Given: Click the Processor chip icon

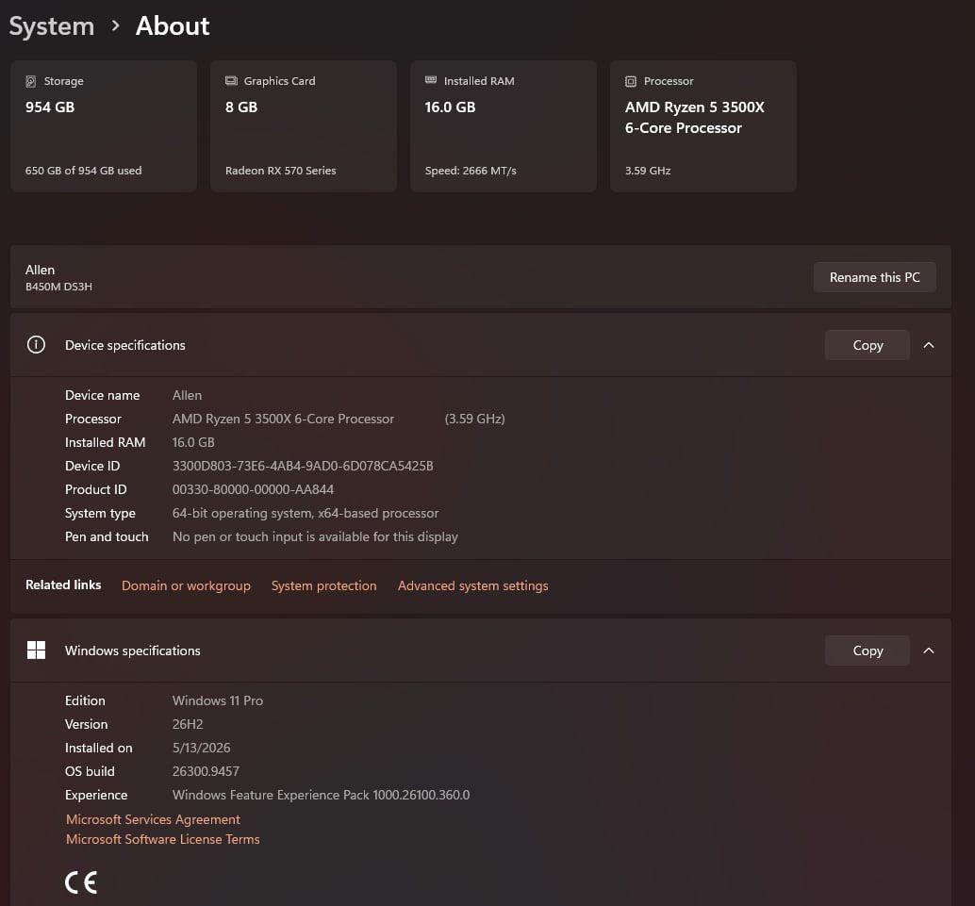Looking at the screenshot, I should (x=631, y=81).
